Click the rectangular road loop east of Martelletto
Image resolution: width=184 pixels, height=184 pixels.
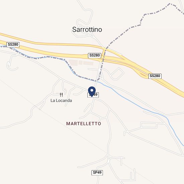pyautogui.click(x=149, y=125)
